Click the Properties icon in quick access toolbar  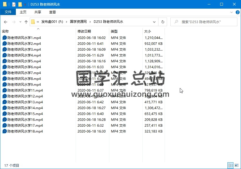click(x=14, y=4)
